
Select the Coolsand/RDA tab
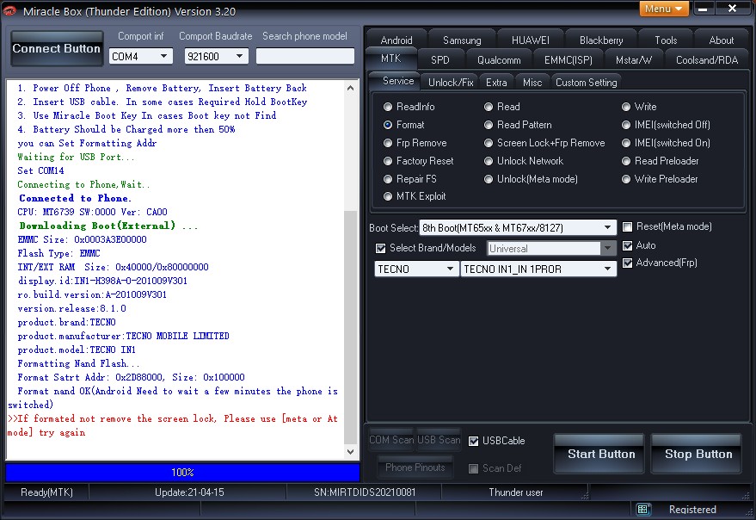pos(707,60)
